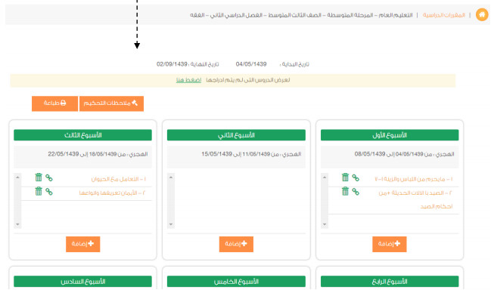494x293 pixels.
Task: Click link icon for مايحرم من اللباس lesson
Action: (x=356, y=177)
